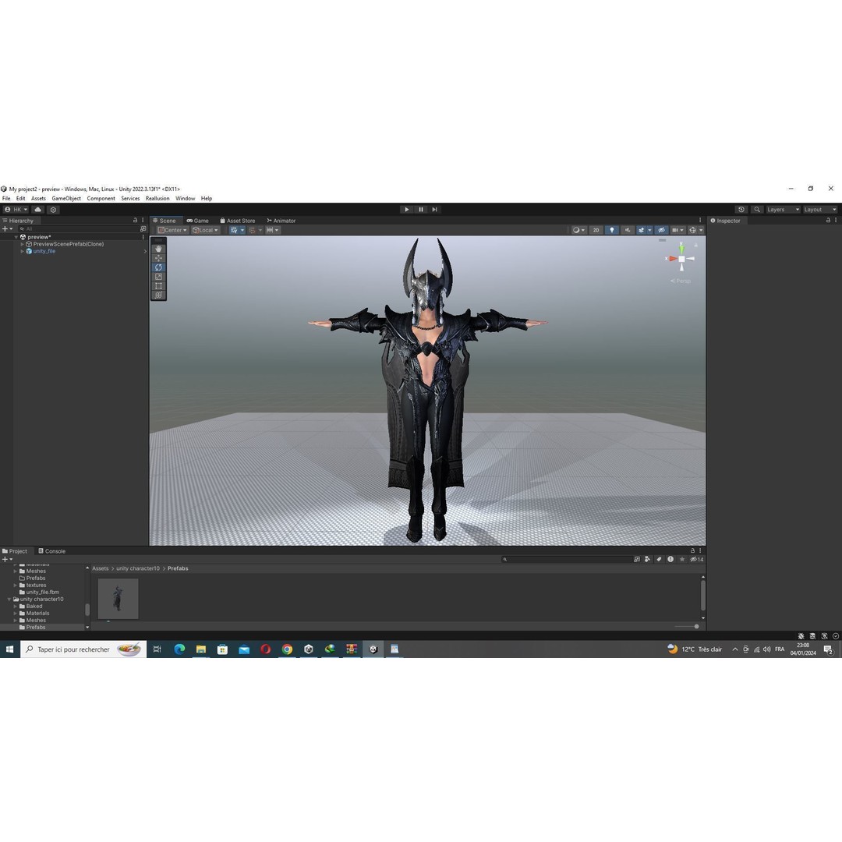
Task: Click the Step frame button
Action: click(434, 210)
